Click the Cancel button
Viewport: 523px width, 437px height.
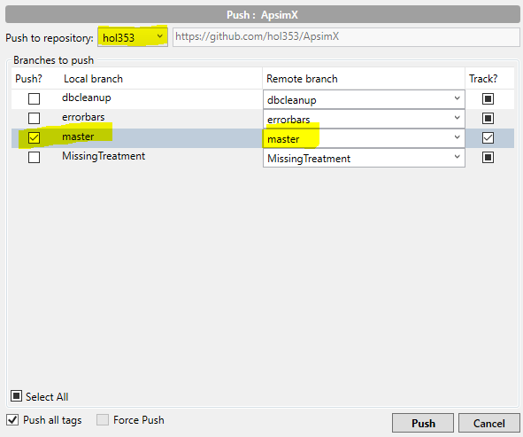coord(489,423)
